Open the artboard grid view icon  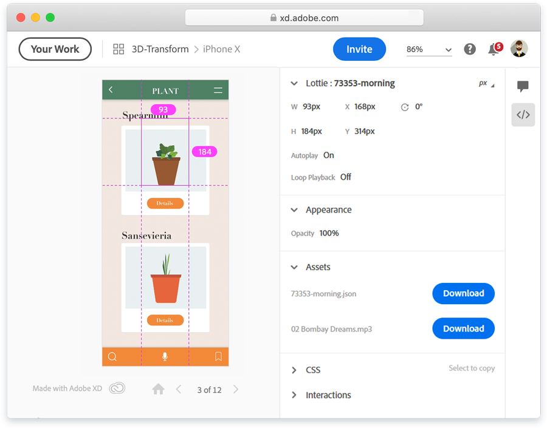click(x=119, y=49)
